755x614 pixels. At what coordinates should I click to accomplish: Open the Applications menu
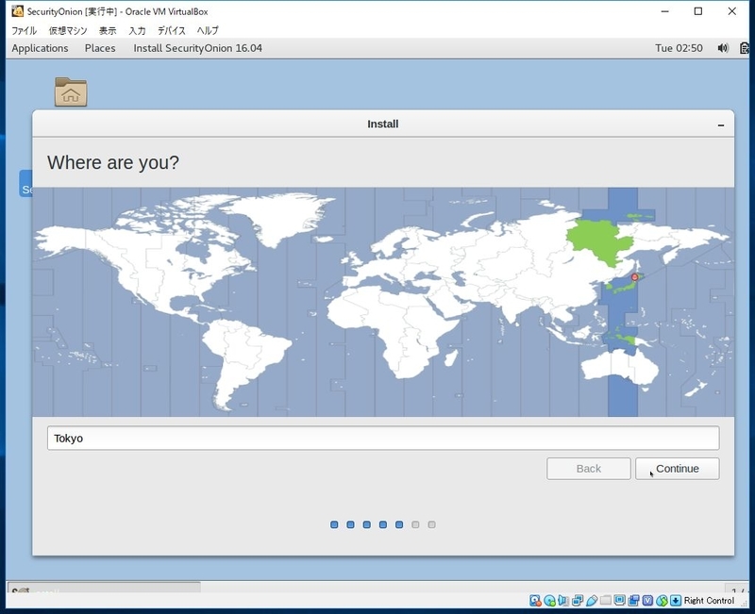click(x=40, y=48)
